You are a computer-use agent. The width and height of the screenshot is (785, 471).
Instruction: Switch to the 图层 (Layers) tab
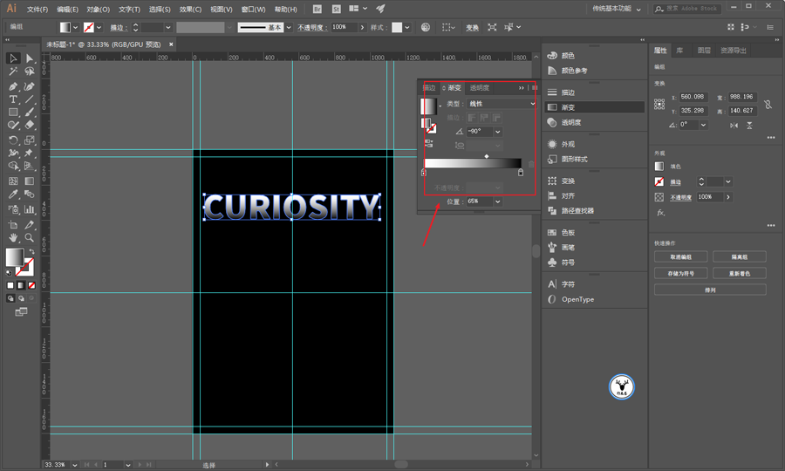(704, 51)
